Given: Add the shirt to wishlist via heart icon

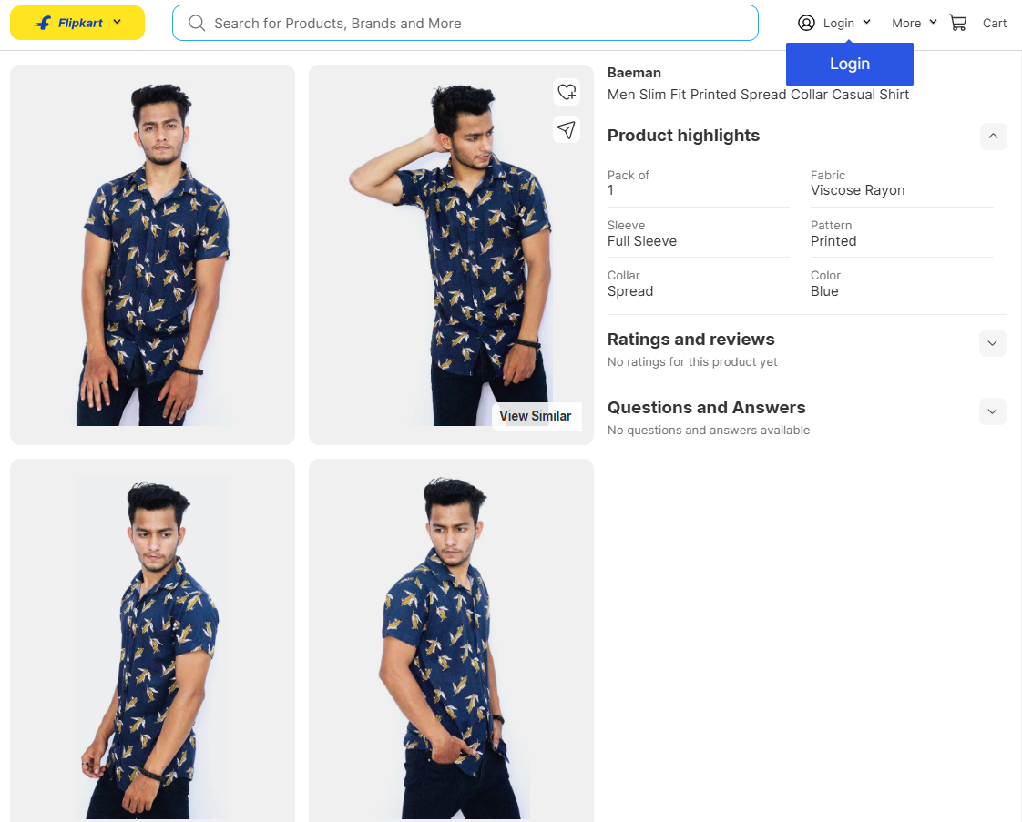Looking at the screenshot, I should point(566,92).
